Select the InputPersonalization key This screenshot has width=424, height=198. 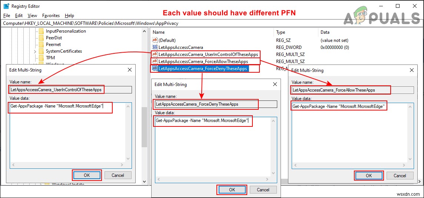click(x=66, y=31)
